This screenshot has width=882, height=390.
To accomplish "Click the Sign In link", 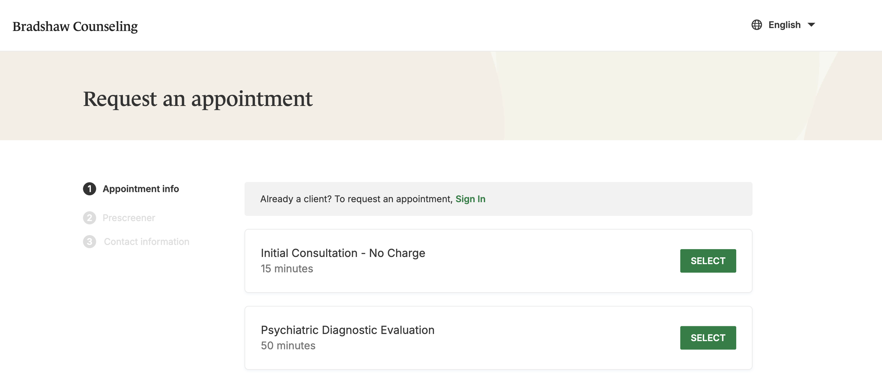I will tap(470, 199).
